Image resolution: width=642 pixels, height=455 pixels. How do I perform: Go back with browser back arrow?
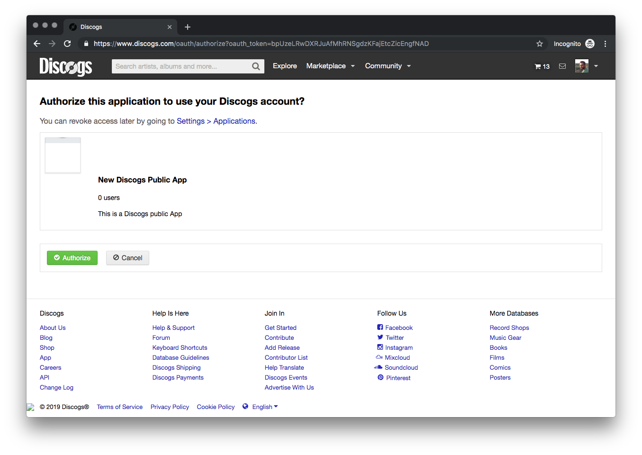click(37, 44)
